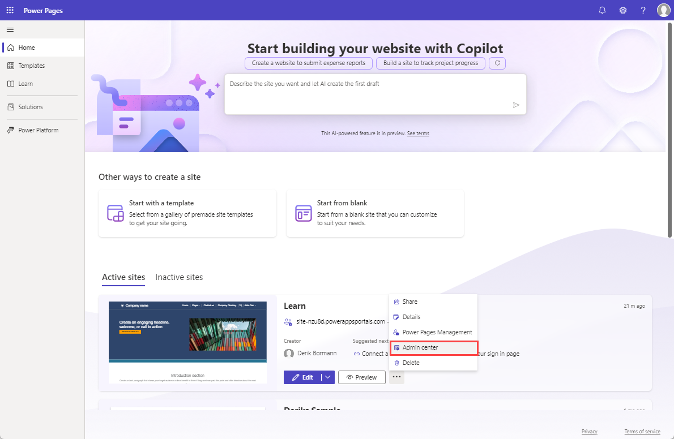Screen dimensions: 674x439
Task: Refresh the Copilot suggestions
Action: point(497,63)
